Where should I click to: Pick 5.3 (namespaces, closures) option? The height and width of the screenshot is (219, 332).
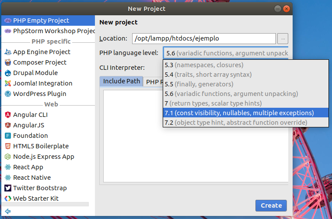246,65
